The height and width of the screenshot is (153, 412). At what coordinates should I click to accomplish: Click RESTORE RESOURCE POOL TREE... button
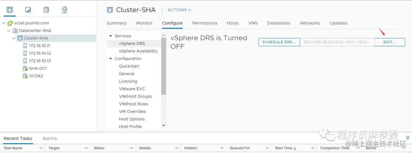coord(337,42)
